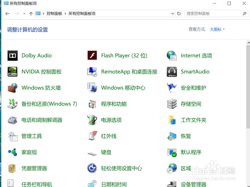Open the 大图标 view mode dropdown
The width and height of the screenshot is (250, 187).
(217, 29)
